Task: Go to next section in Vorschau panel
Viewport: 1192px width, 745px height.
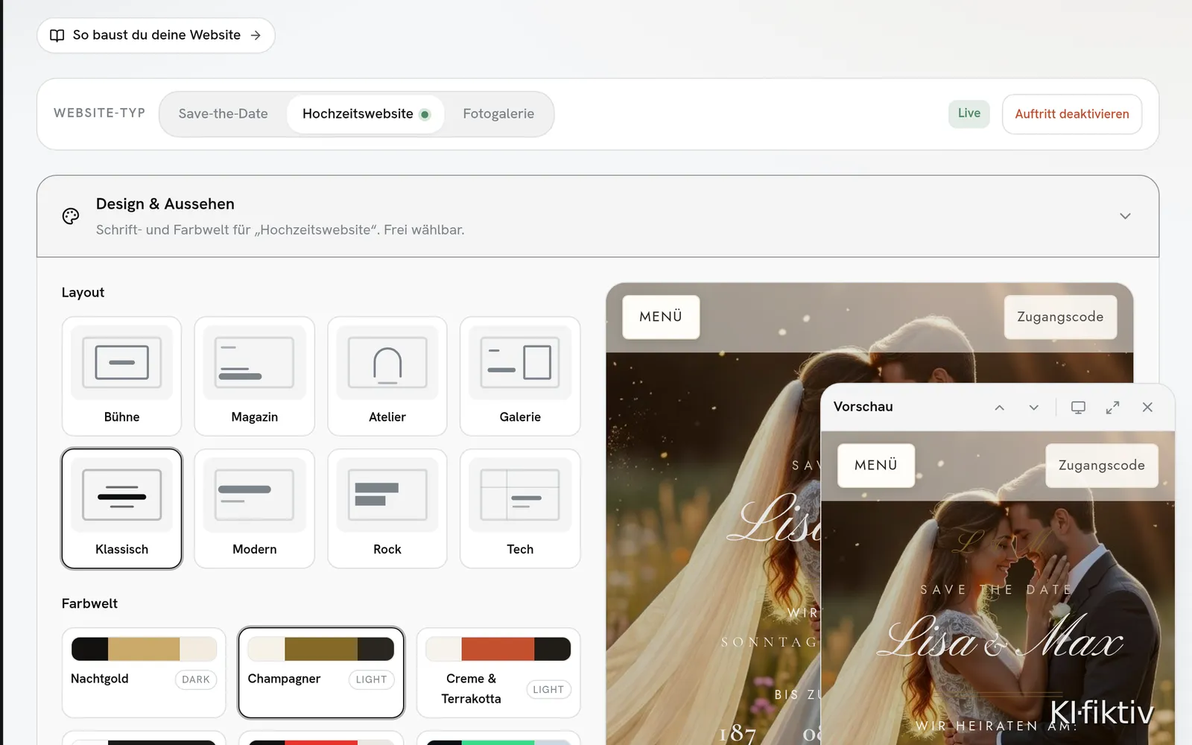Action: coord(1034,408)
